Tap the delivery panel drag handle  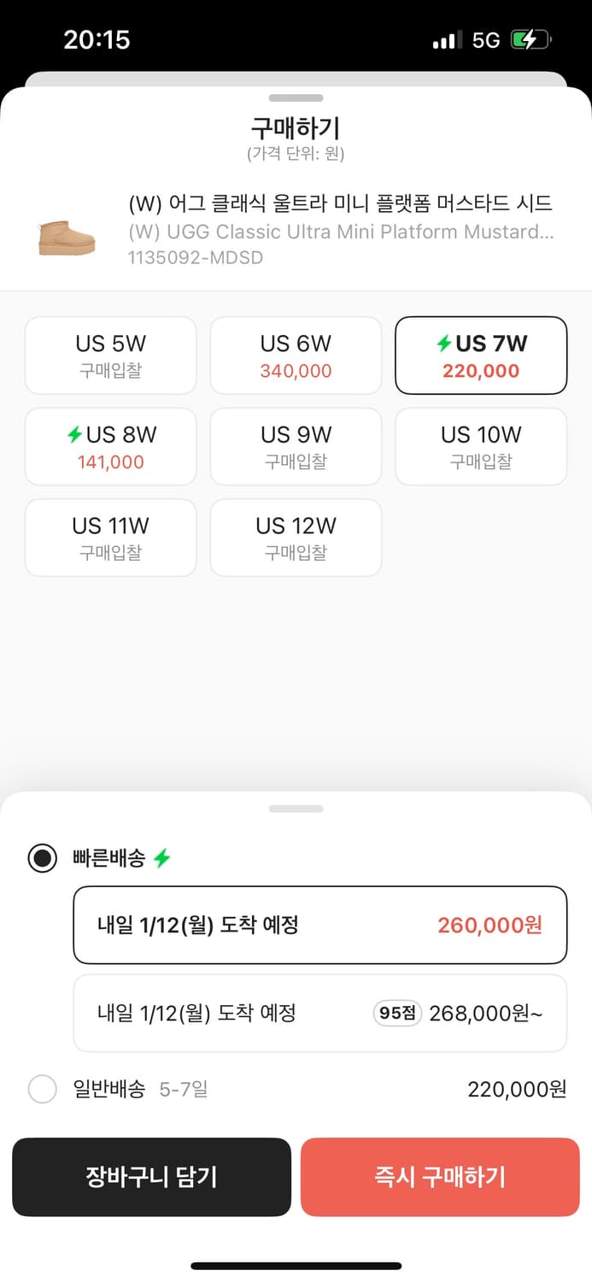click(x=296, y=809)
